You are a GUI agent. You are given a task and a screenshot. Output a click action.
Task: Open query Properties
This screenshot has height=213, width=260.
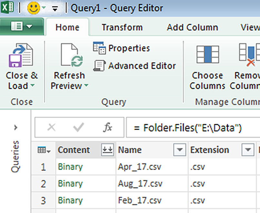pos(121,48)
